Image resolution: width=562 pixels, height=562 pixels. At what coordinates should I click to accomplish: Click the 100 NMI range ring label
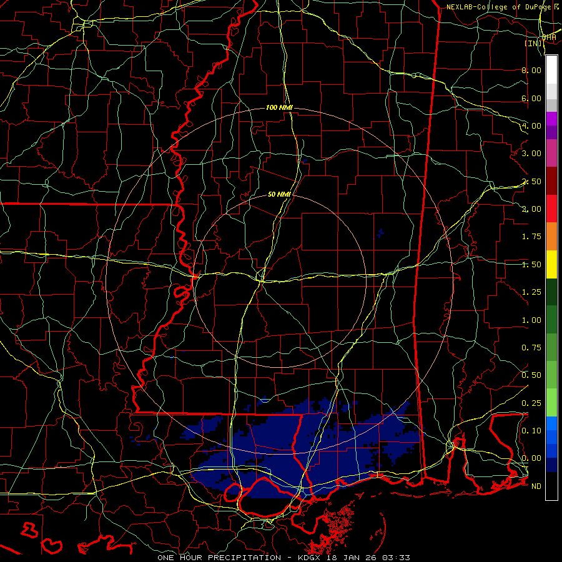[x=279, y=107]
